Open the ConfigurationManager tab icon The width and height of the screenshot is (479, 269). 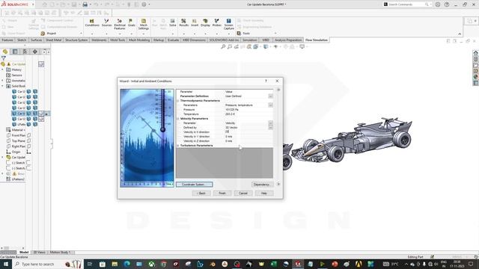[25, 52]
